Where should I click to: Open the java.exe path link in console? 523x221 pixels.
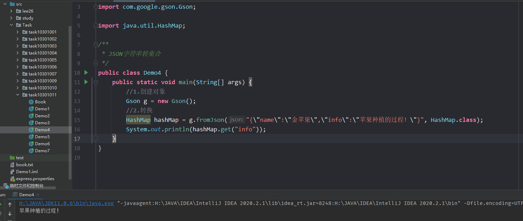[x=67, y=203]
